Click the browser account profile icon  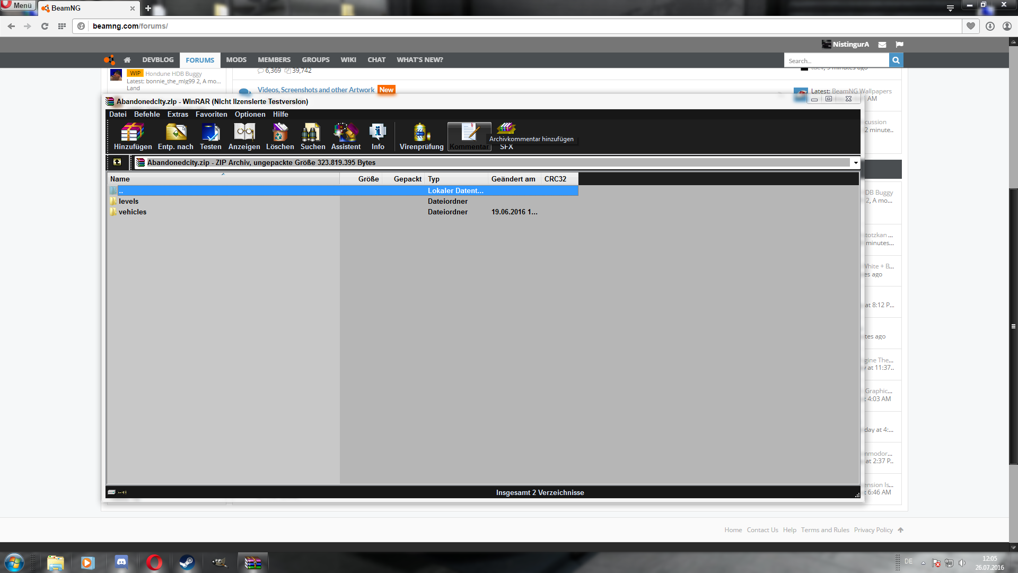coord(1007,26)
